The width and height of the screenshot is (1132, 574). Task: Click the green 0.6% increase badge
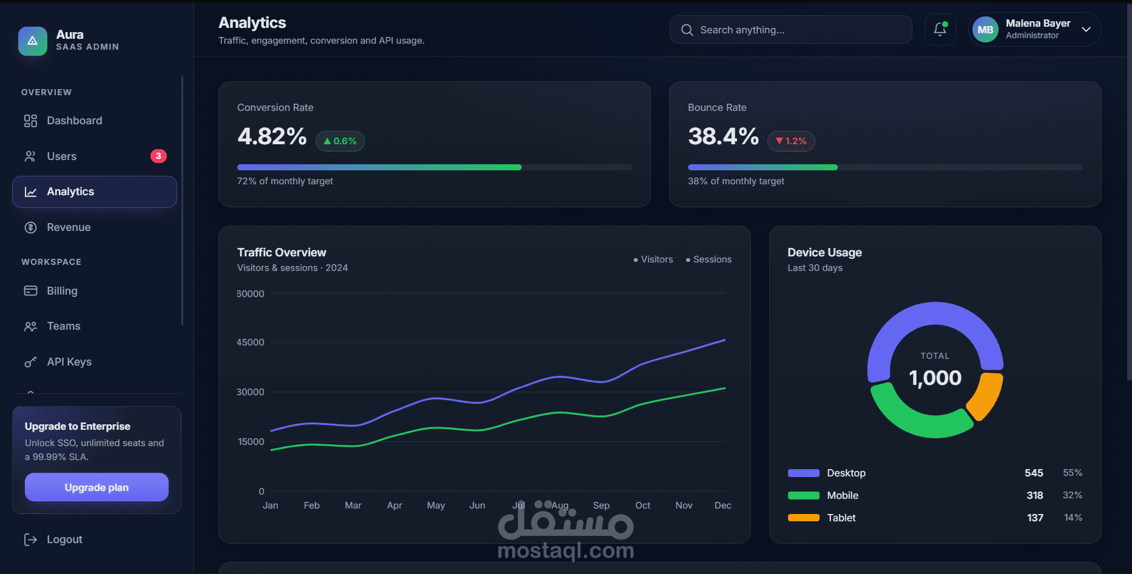[340, 141]
